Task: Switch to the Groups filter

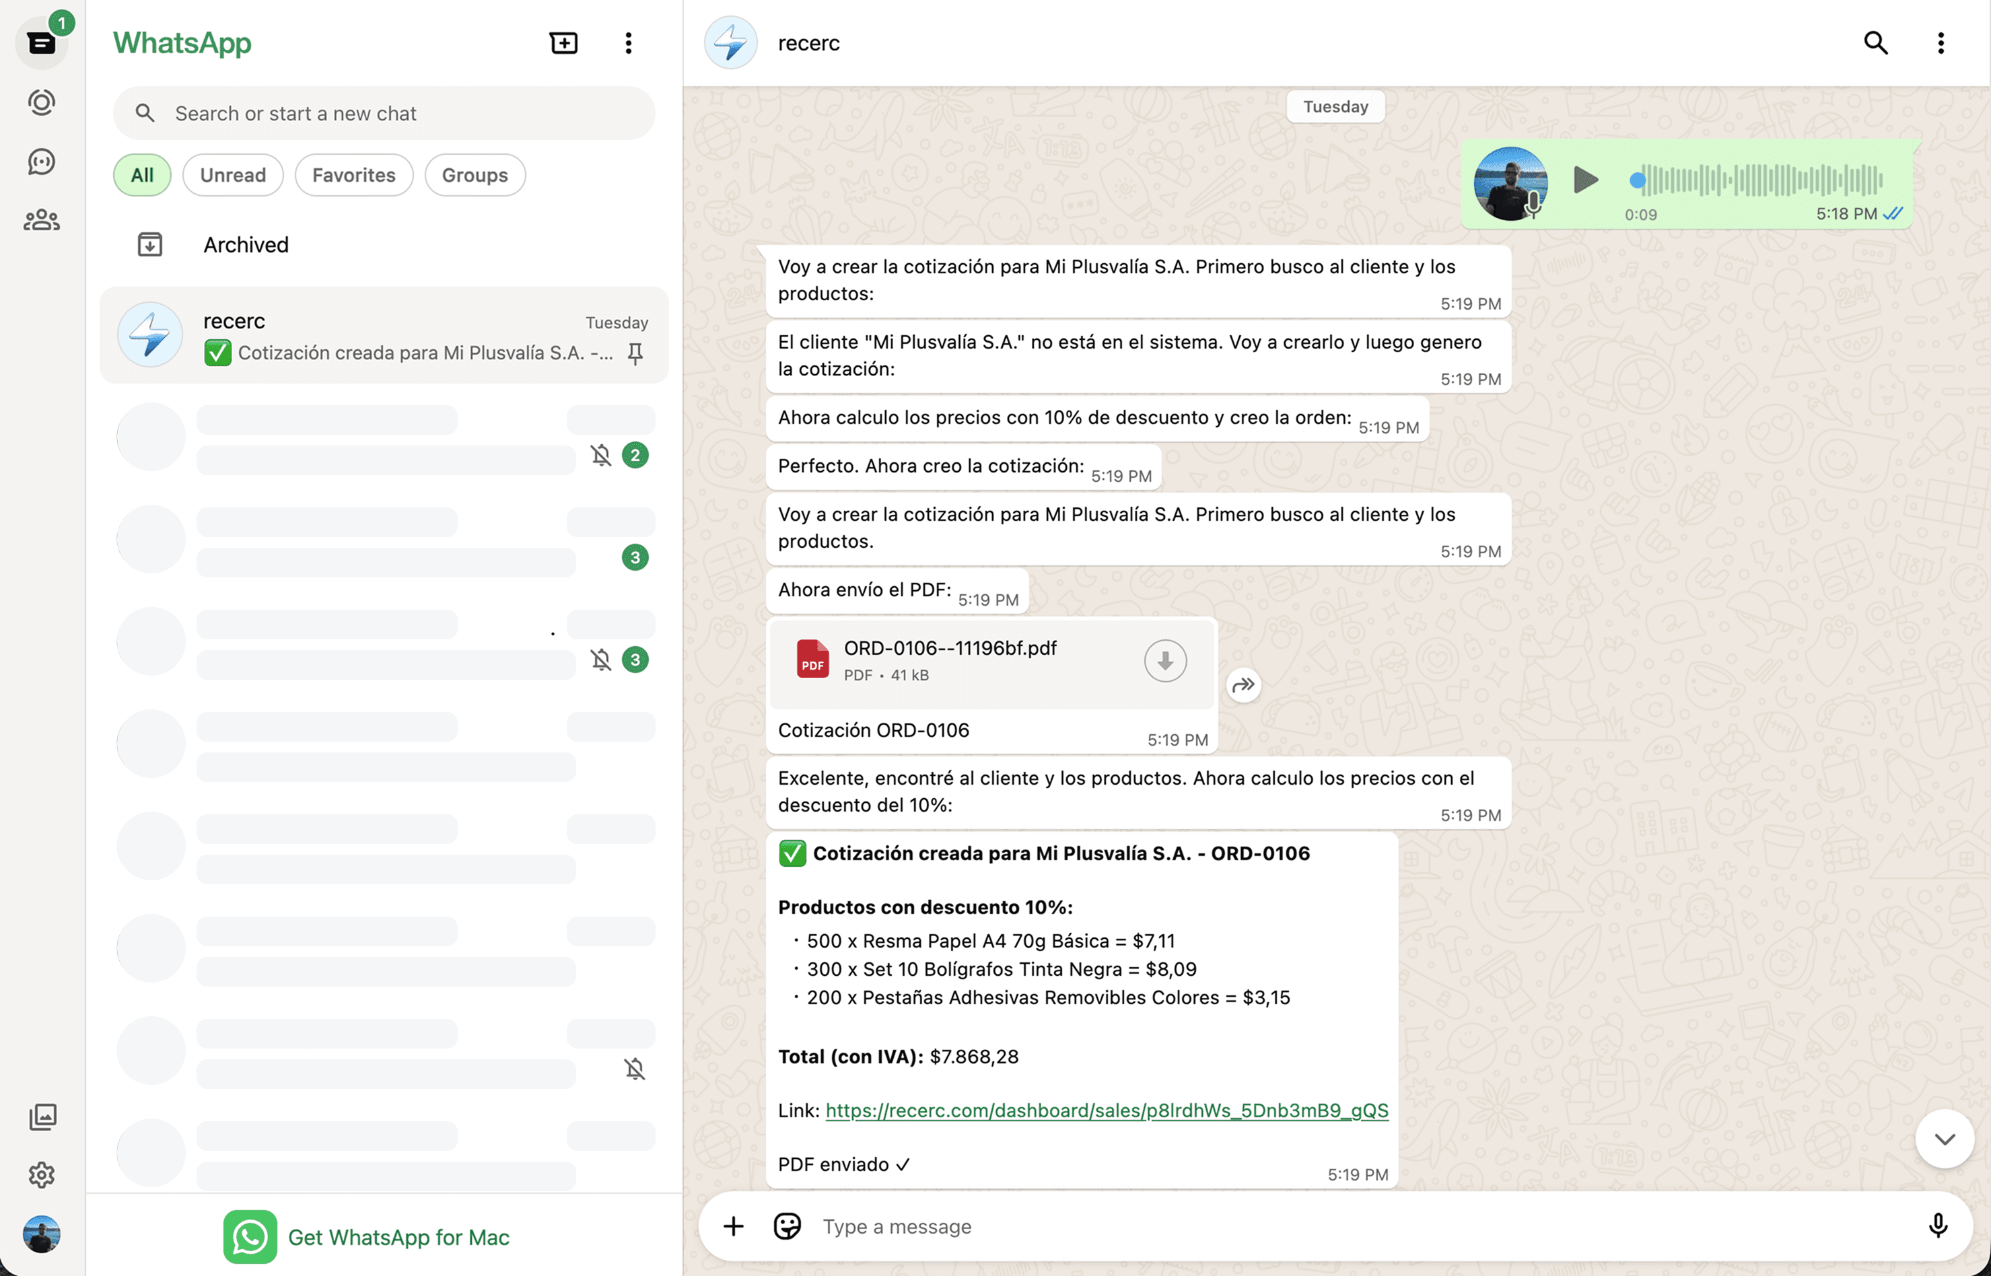Action: [x=474, y=175]
